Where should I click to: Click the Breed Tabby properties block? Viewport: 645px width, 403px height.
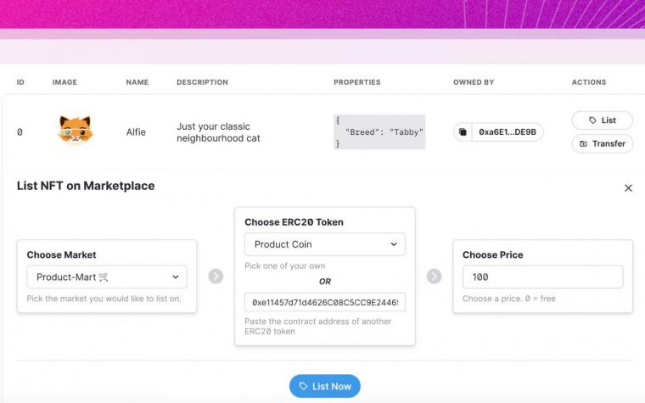[x=379, y=132]
